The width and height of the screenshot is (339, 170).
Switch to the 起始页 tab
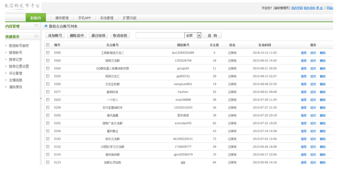pyautogui.click(x=36, y=18)
